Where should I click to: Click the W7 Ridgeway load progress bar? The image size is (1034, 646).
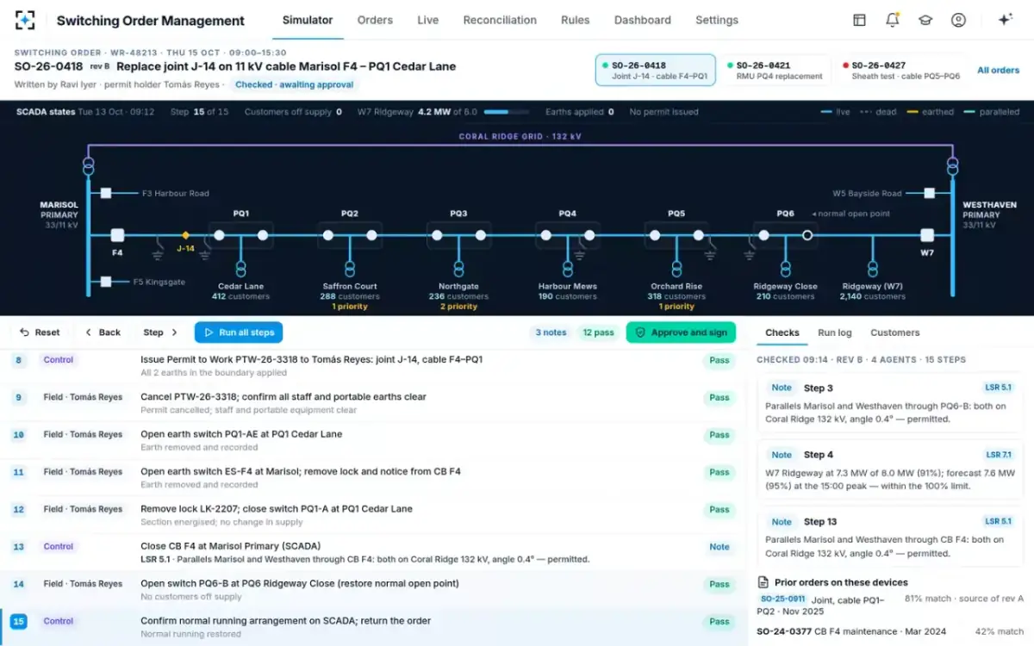coord(506,112)
